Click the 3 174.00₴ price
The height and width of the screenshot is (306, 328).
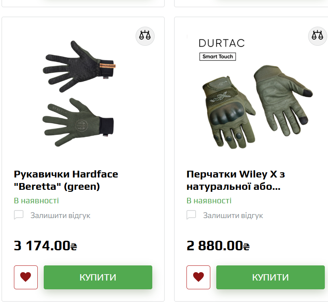coord(45,245)
